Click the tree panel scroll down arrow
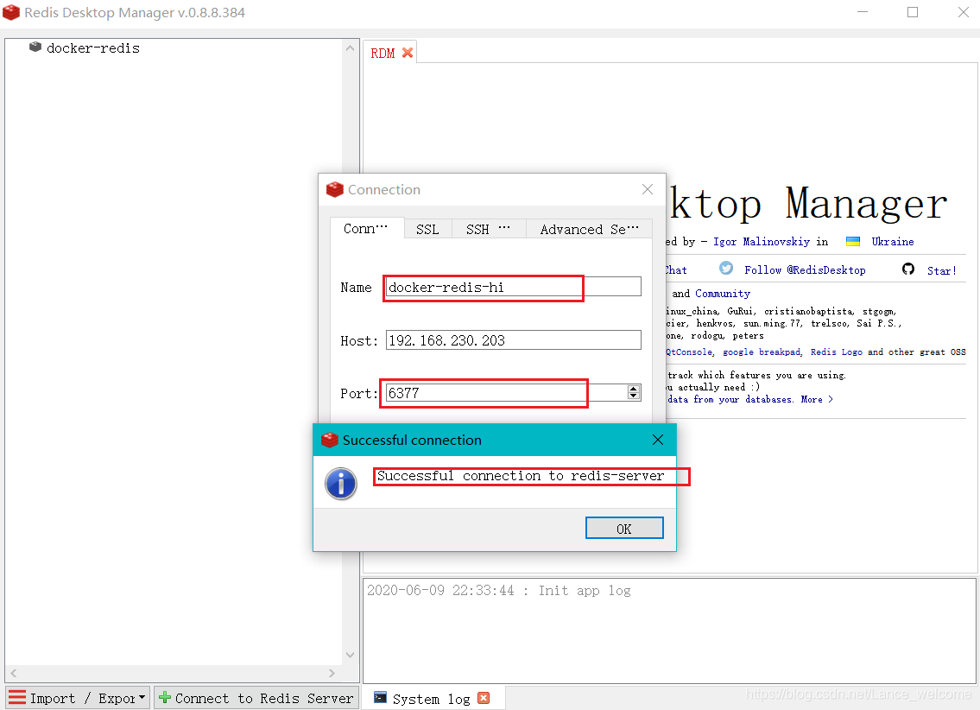Viewport: 980px width, 710px height. [x=350, y=655]
